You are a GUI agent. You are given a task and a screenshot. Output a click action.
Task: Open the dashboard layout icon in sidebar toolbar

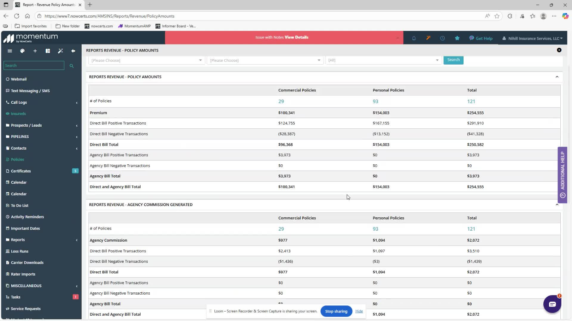pyautogui.click(x=48, y=51)
